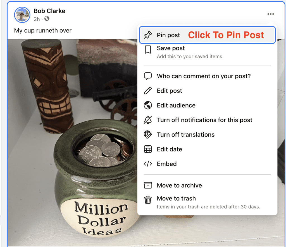Open Bob Clarke's profile picture
This screenshot has width=286, height=247.
click(x=22, y=15)
